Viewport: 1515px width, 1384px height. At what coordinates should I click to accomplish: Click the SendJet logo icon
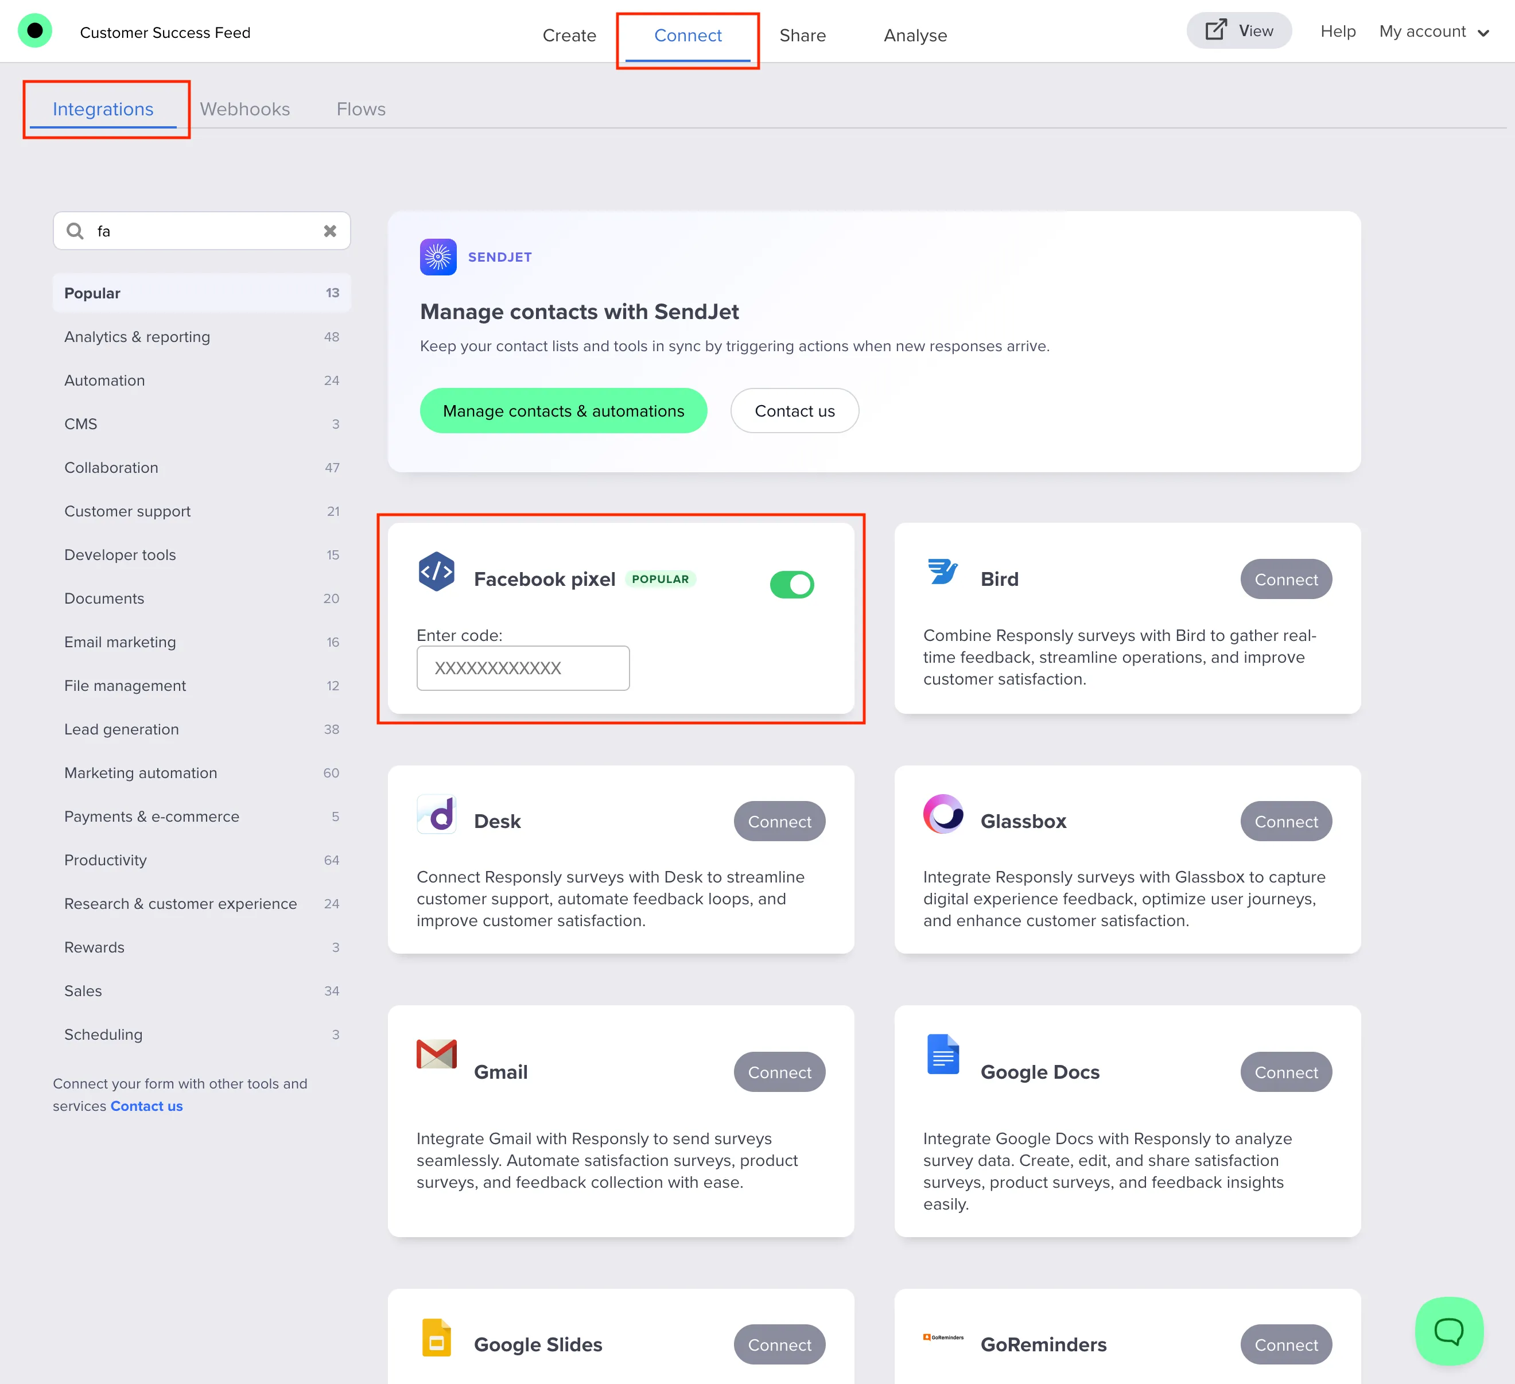[x=438, y=257]
